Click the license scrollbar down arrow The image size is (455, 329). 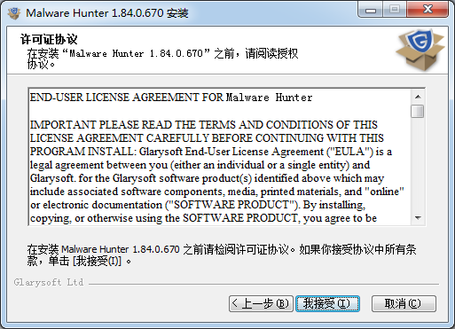pyautogui.click(x=418, y=218)
